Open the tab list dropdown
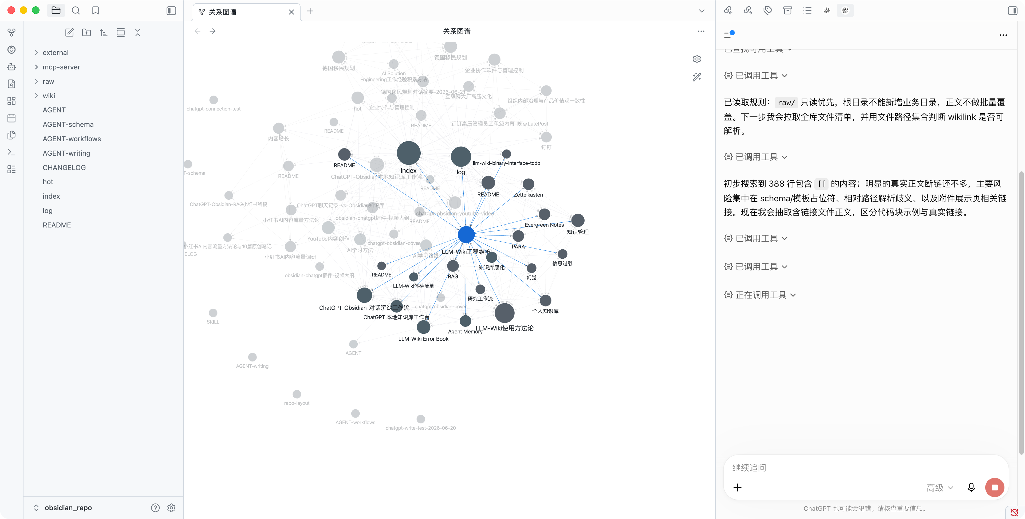The height and width of the screenshot is (519, 1025). 701,11
